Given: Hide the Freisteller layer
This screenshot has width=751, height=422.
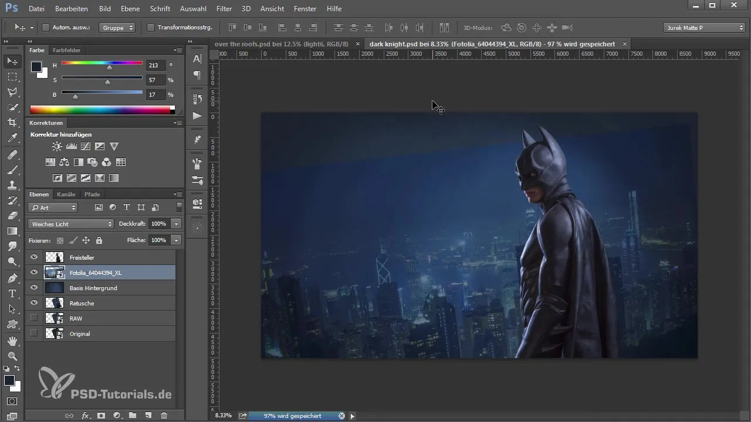Looking at the screenshot, I should pos(34,257).
